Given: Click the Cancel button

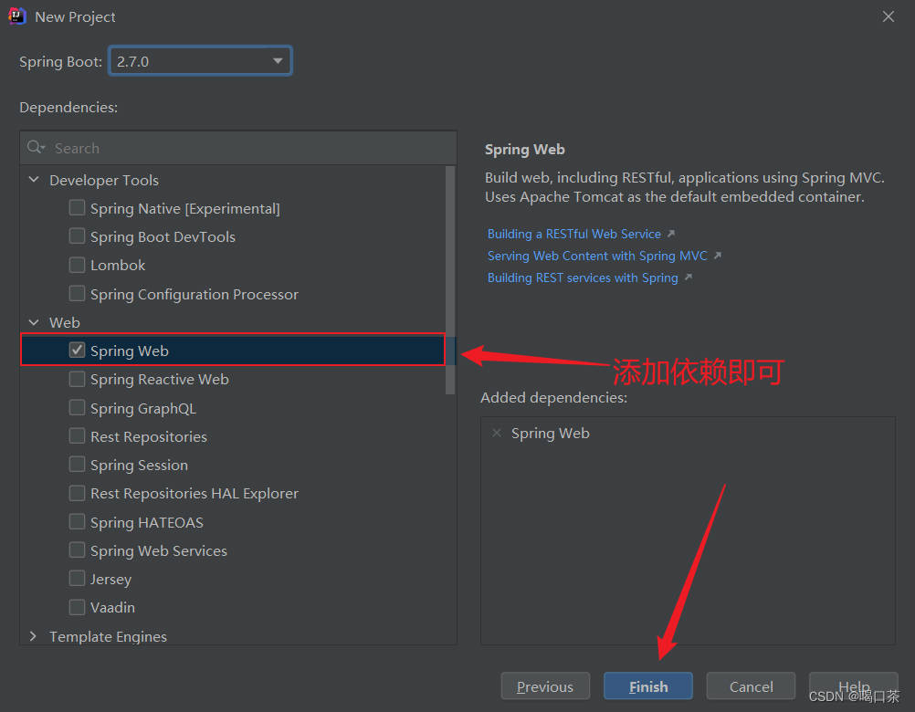Looking at the screenshot, I should [751, 686].
